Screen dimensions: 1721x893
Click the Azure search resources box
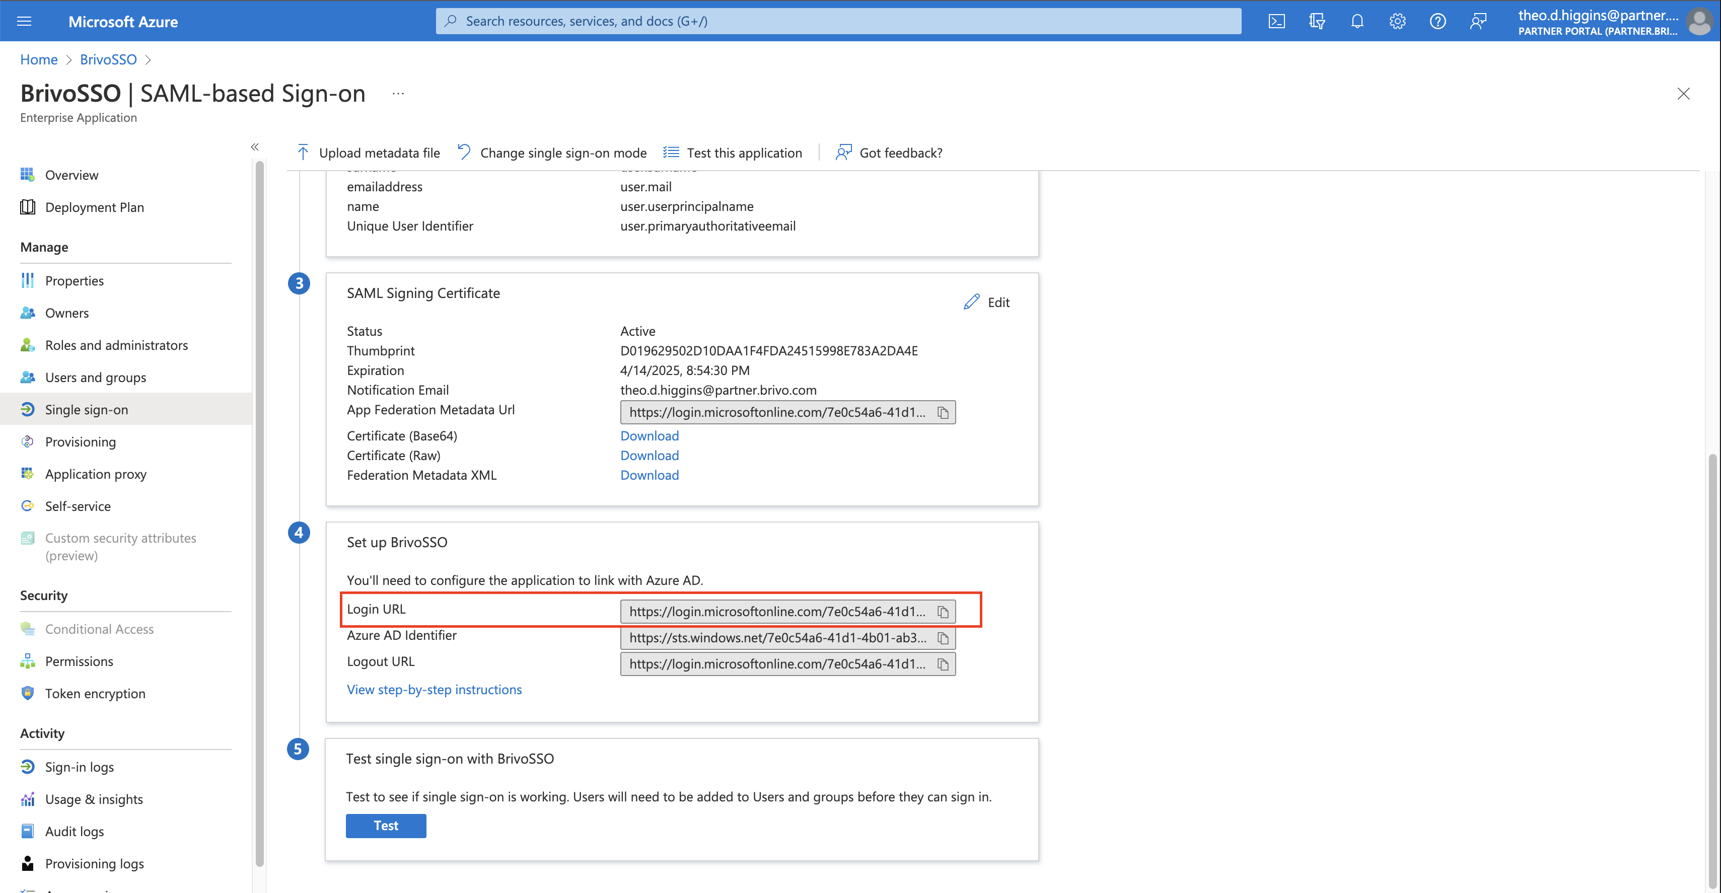click(x=838, y=21)
